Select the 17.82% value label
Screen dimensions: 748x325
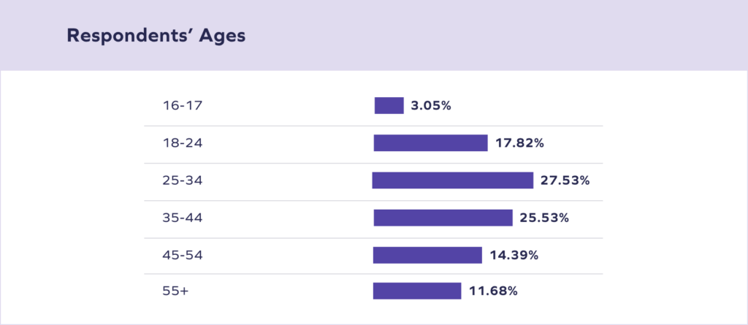(519, 143)
